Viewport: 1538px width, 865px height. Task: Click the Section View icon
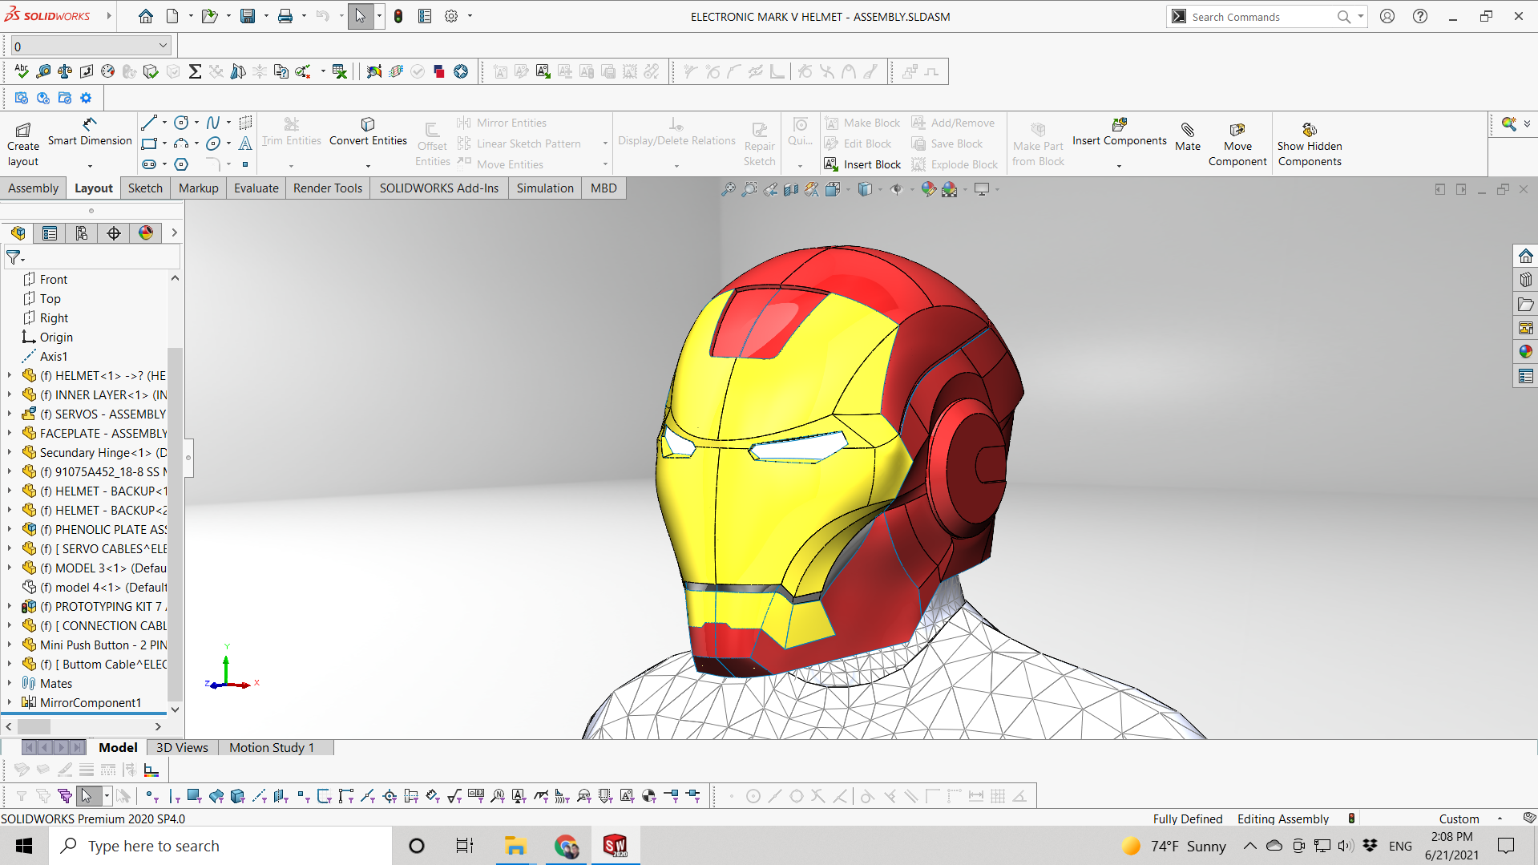click(791, 189)
